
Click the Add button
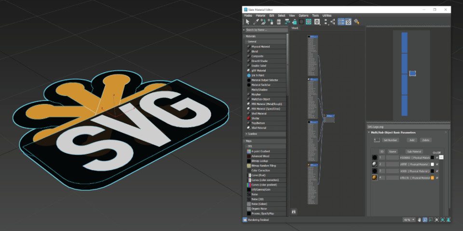(412, 140)
